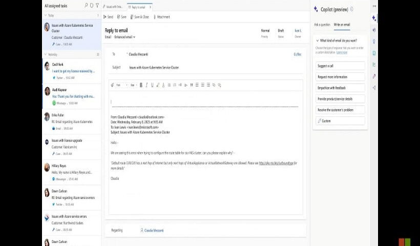Switch to Write an email tab

pyautogui.click(x=342, y=25)
